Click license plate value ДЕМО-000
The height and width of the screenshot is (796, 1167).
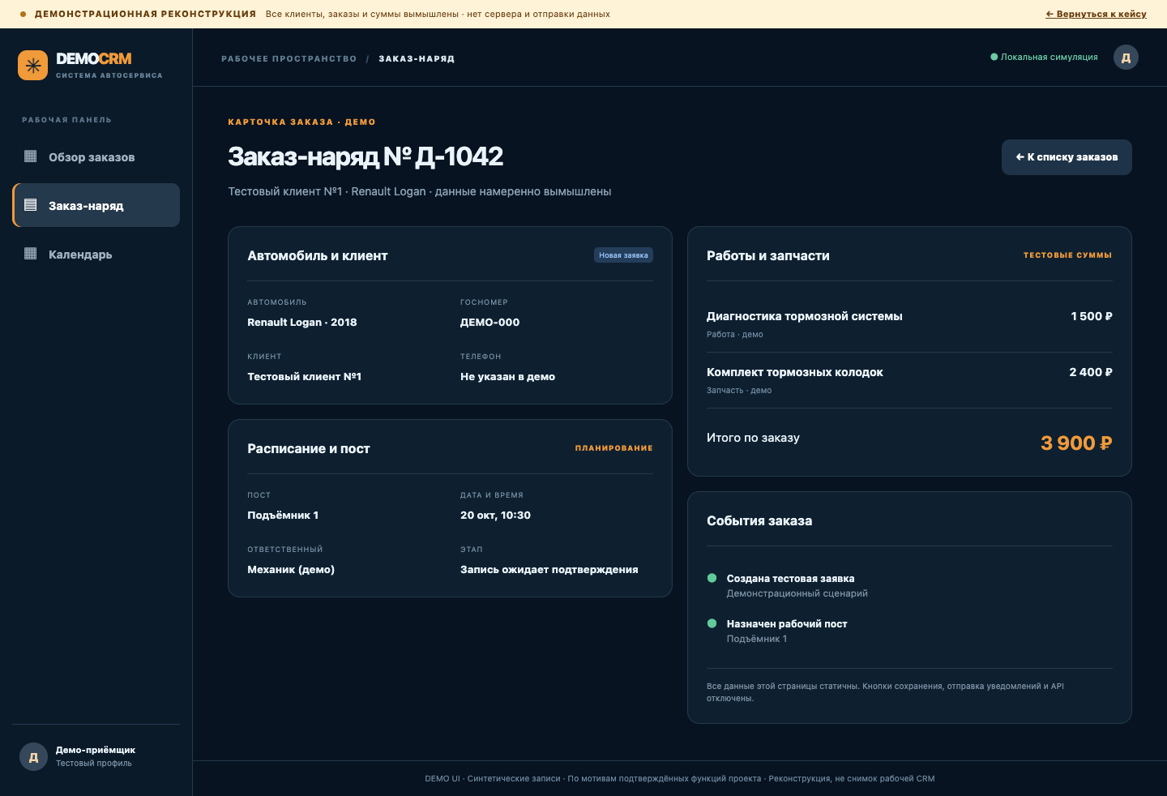coord(489,323)
